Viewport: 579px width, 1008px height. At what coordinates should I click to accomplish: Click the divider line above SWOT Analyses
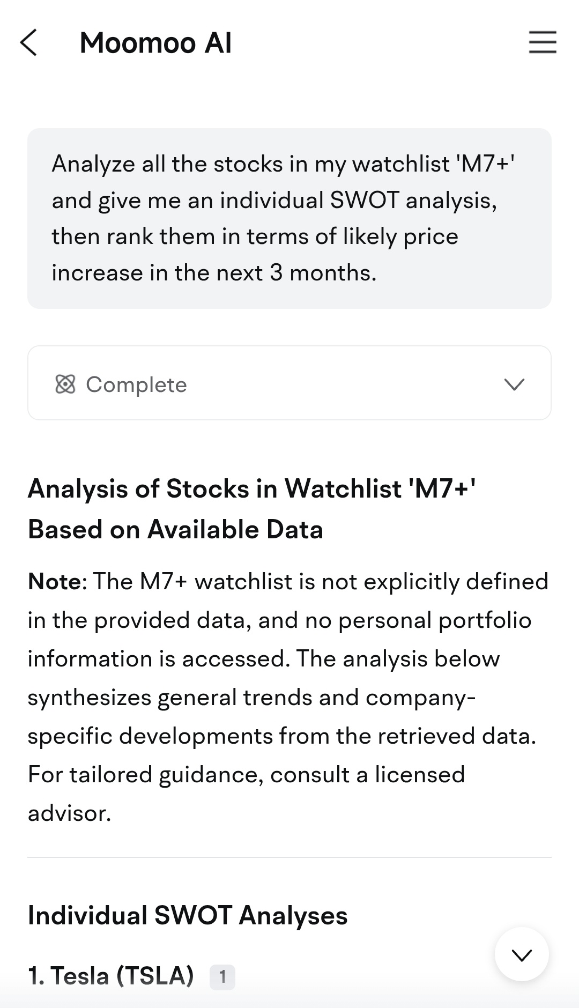click(289, 857)
